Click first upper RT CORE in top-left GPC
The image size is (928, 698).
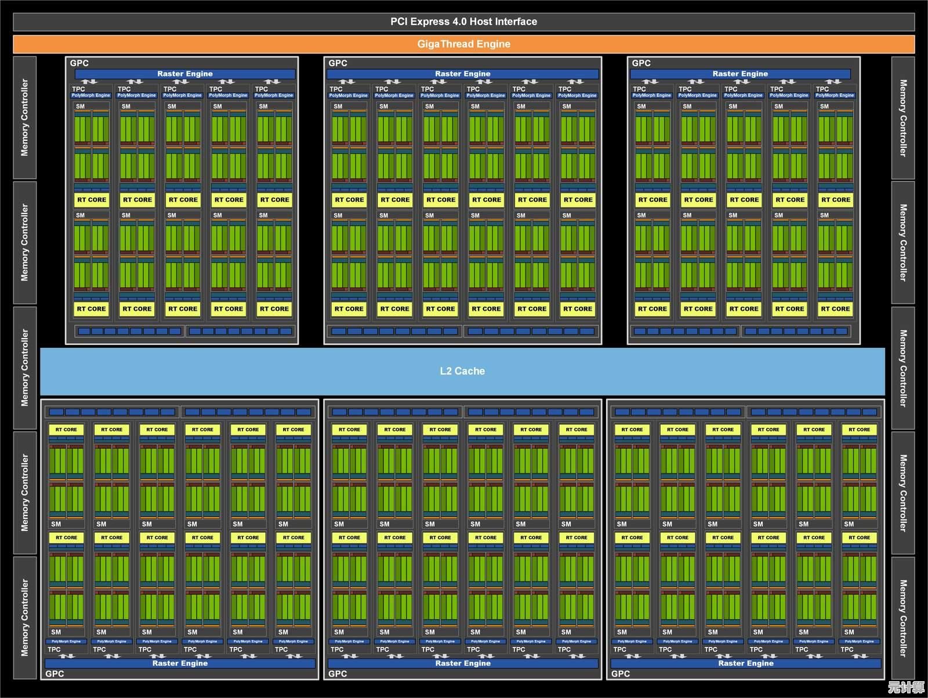[x=92, y=200]
